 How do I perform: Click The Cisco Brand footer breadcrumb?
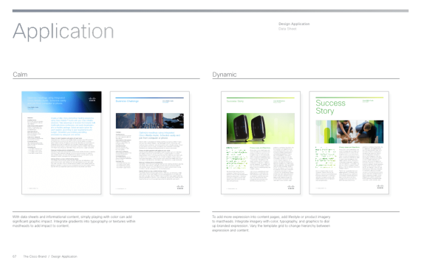point(35,256)
